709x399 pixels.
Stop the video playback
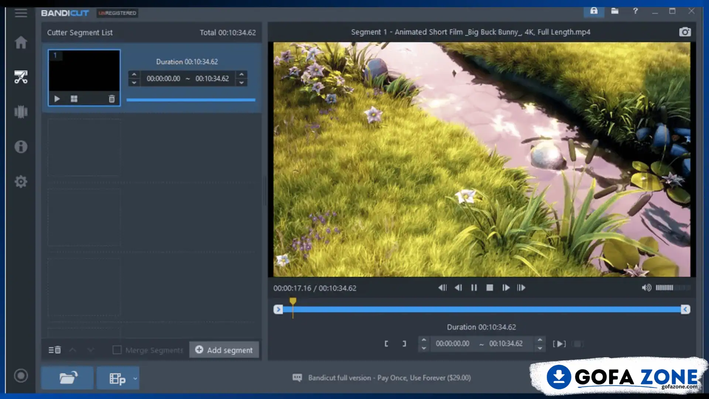(x=490, y=288)
